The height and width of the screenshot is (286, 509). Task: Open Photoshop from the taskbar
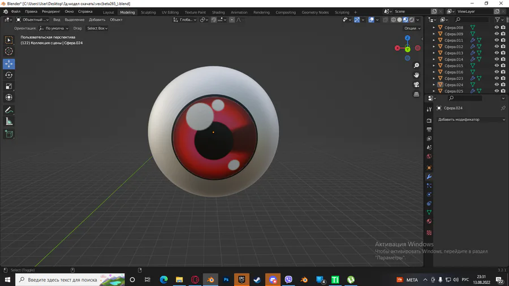(x=226, y=280)
